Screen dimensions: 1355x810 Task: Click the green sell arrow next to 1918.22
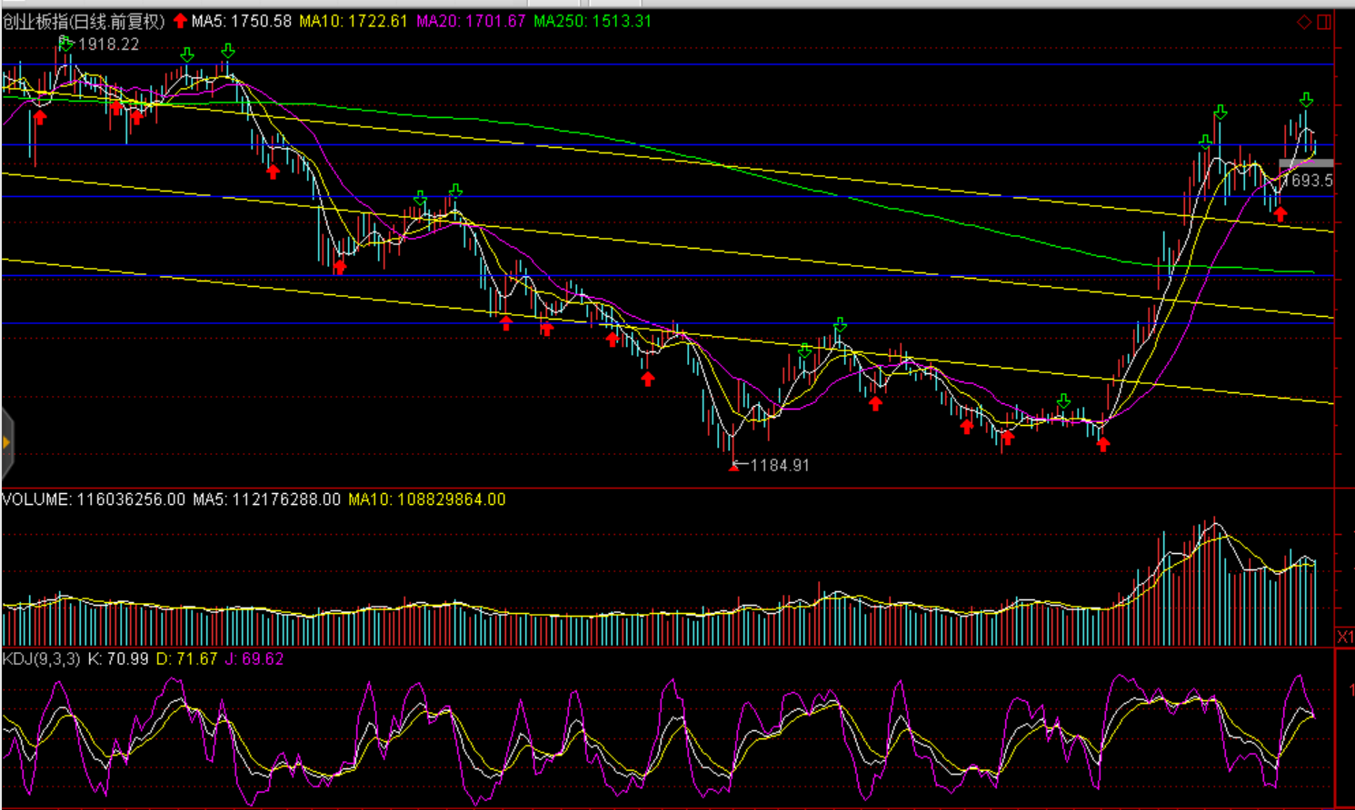click(x=65, y=43)
